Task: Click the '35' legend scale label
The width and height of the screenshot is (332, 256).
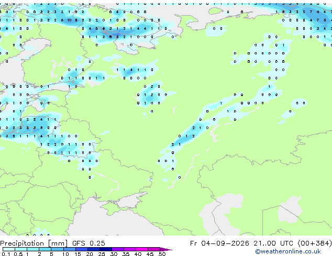Action: tap(126, 254)
